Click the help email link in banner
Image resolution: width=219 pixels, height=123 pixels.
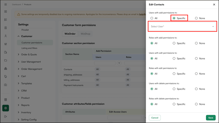[142, 14]
